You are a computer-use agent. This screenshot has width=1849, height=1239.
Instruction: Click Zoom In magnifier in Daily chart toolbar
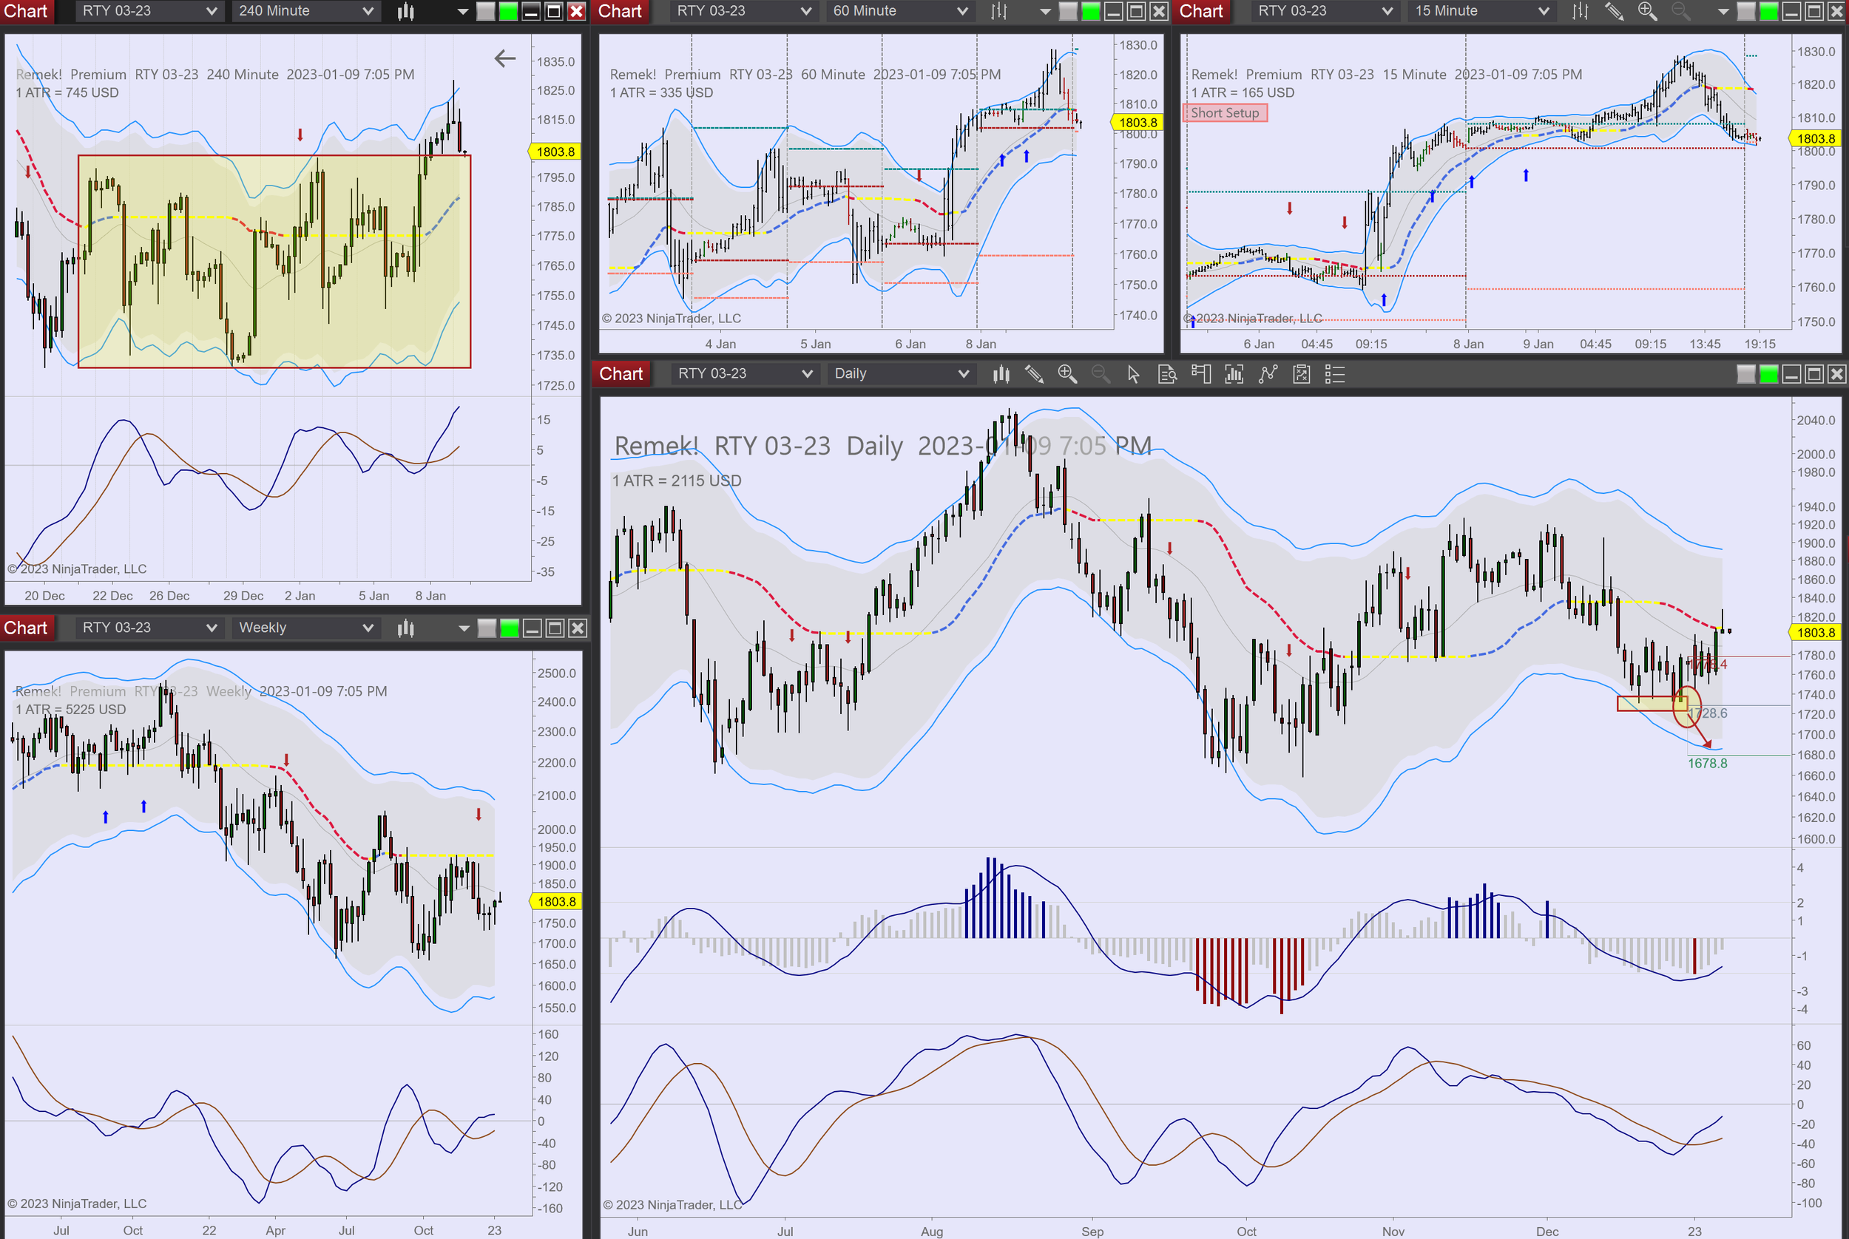tap(1067, 374)
